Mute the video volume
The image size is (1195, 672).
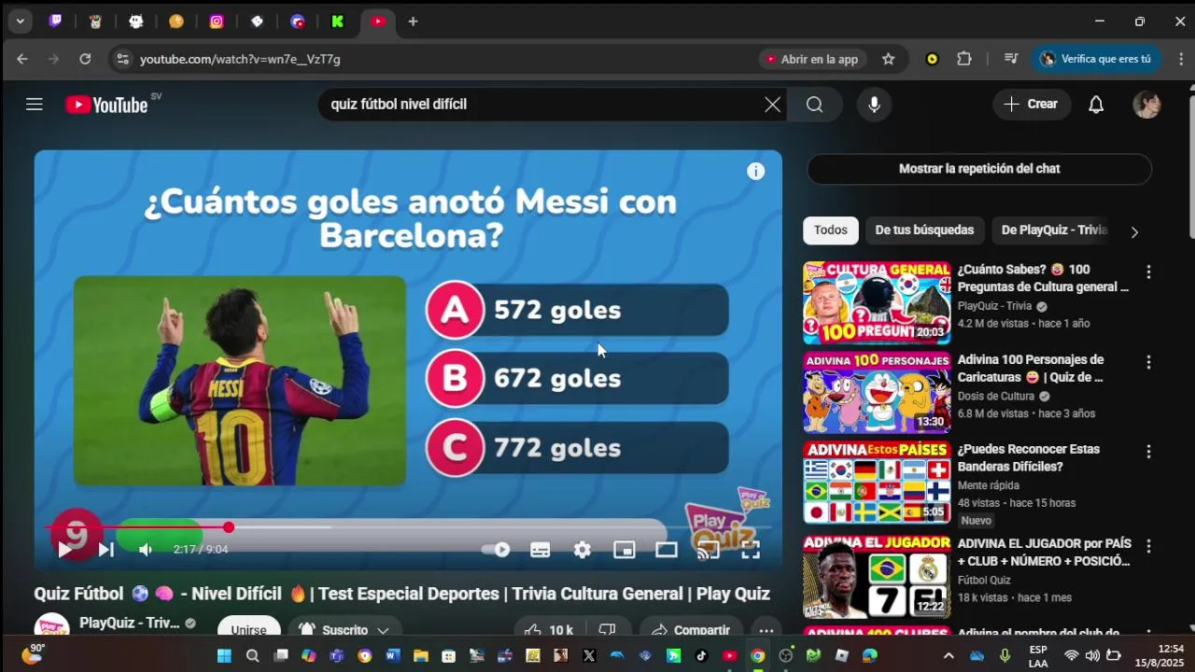(146, 550)
